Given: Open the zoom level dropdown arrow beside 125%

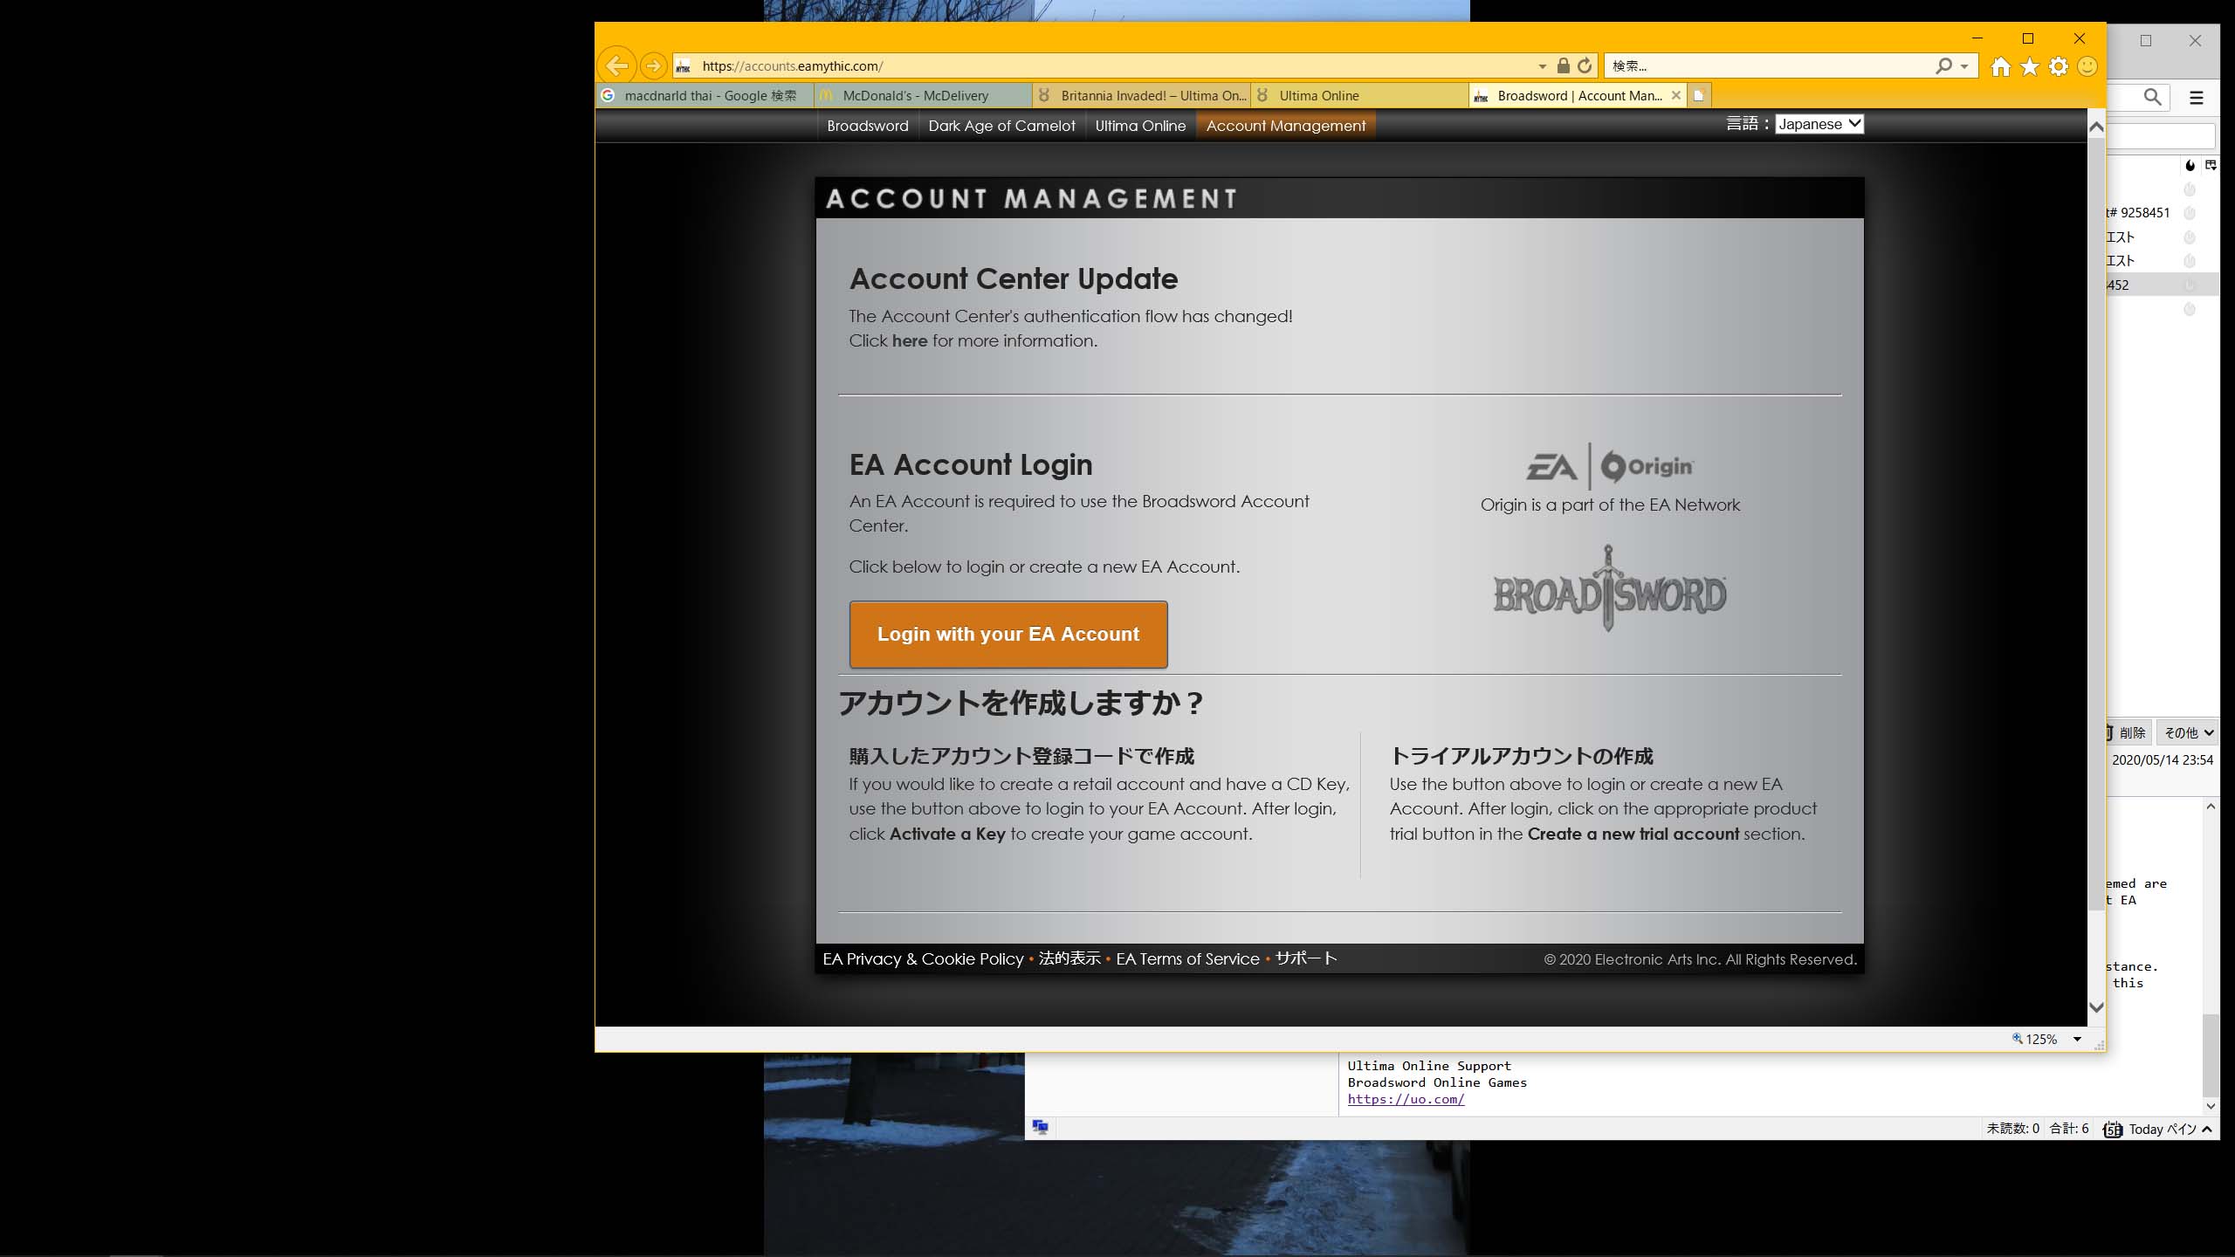Looking at the screenshot, I should pyautogui.click(x=2078, y=1039).
